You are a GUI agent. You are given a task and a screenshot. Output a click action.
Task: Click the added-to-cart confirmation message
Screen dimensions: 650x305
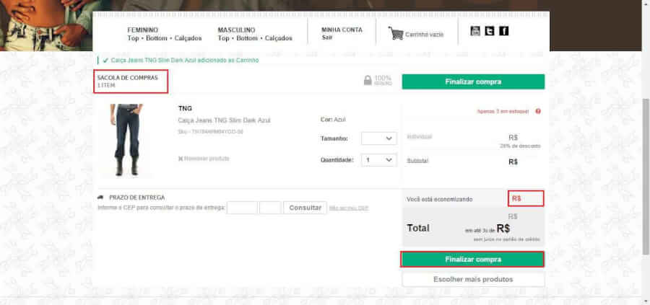coord(185,61)
